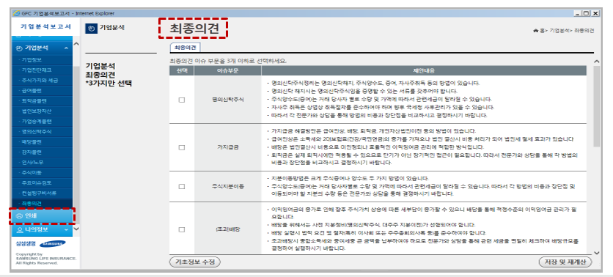Click the home icon in the breadcrumb

tap(536, 31)
